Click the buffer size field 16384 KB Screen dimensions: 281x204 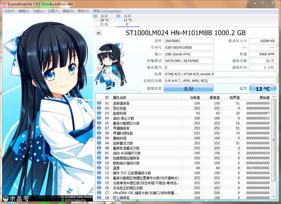pos(263,41)
